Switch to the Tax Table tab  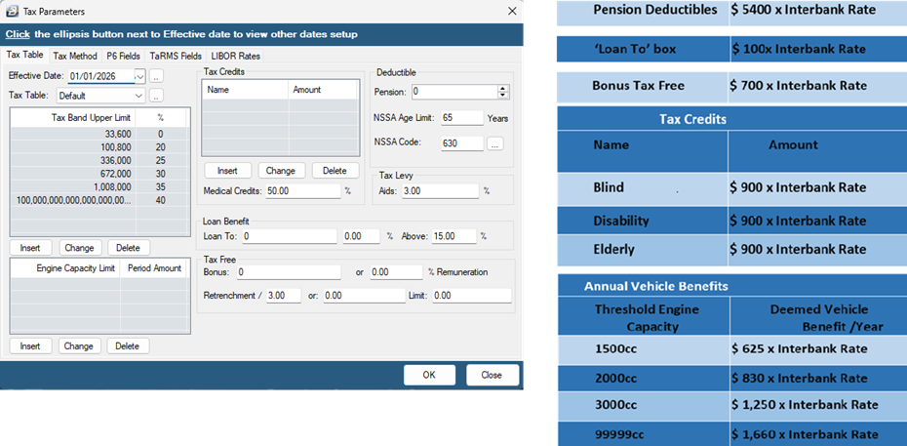(x=24, y=56)
